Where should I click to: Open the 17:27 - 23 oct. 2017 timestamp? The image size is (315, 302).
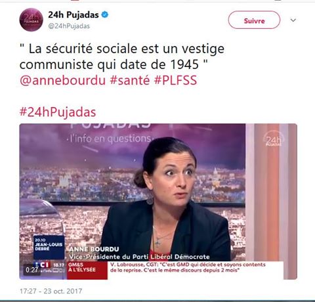click(x=51, y=291)
